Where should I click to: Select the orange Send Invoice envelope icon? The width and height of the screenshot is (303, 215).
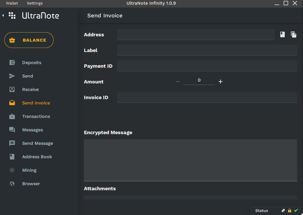coord(12,103)
